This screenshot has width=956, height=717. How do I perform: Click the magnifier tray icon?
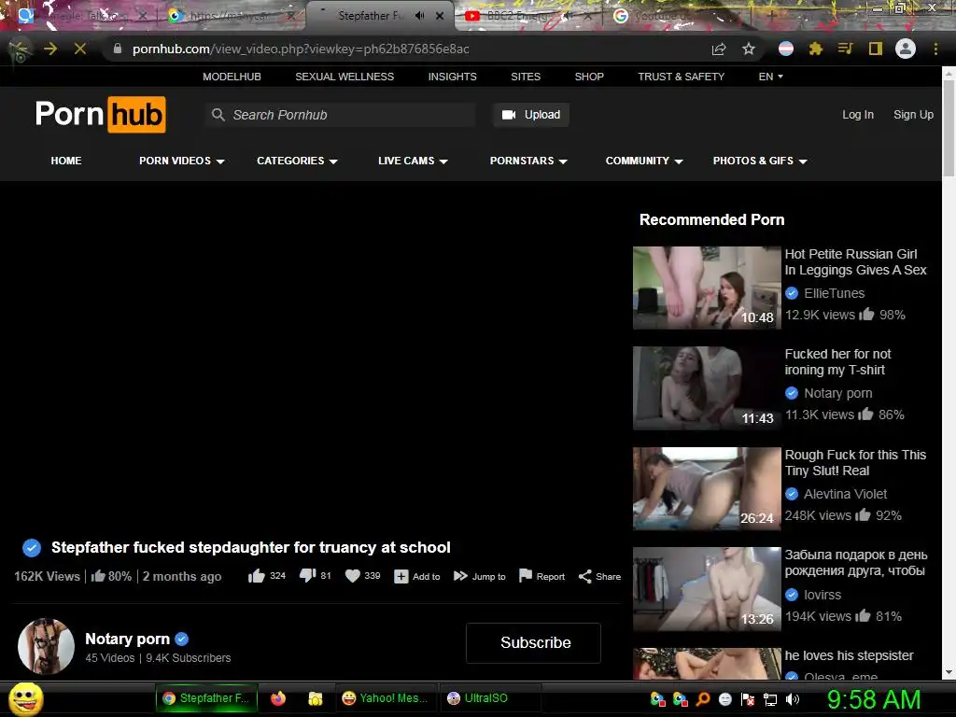tap(703, 699)
